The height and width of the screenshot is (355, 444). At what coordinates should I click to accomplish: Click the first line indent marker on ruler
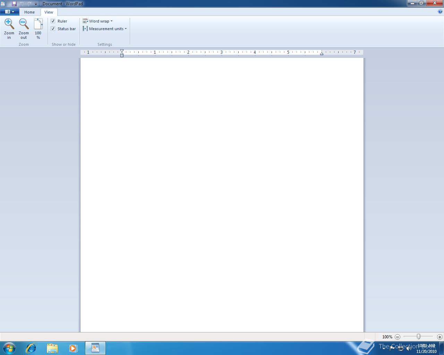pyautogui.click(x=122, y=51)
